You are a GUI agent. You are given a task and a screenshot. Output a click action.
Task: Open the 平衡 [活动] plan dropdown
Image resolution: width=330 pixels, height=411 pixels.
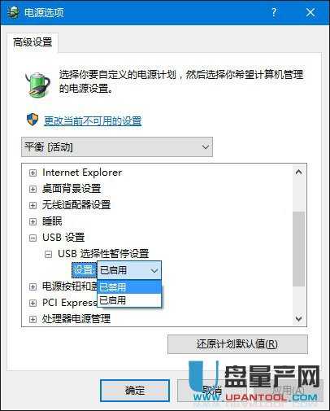pyautogui.click(x=117, y=147)
